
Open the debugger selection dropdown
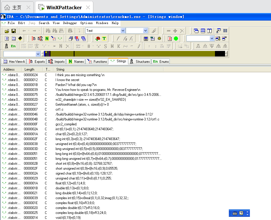pyautogui.click(x=212, y=38)
